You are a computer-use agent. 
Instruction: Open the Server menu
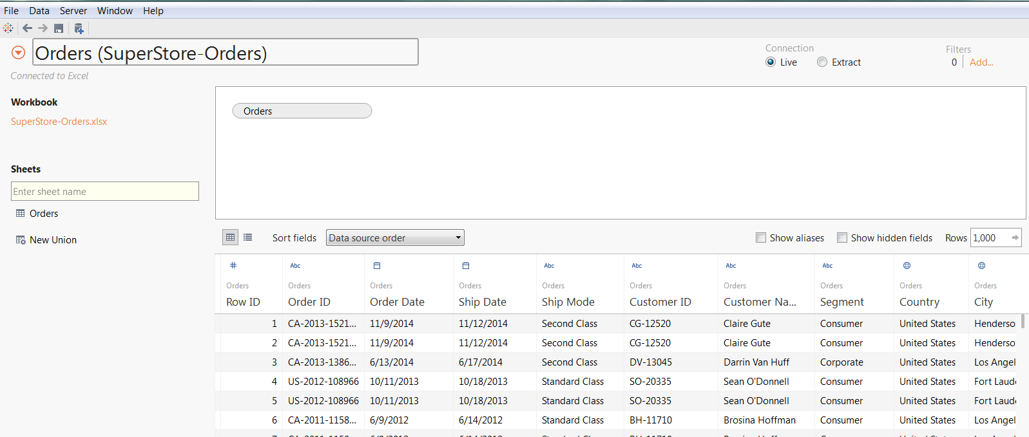(73, 10)
